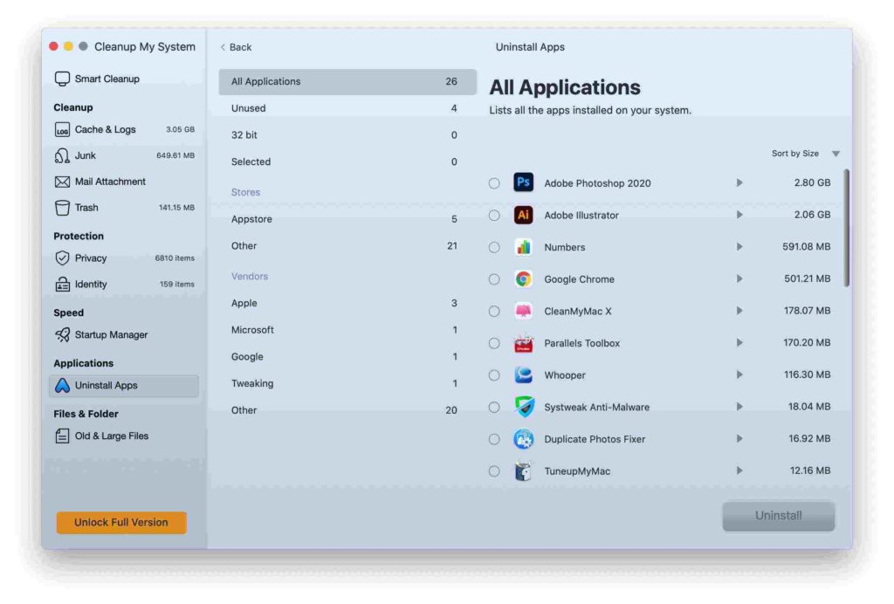The height and width of the screenshot is (604, 894).
Task: Select the Duplicate Photos Fixer radio button
Action: coord(494,439)
